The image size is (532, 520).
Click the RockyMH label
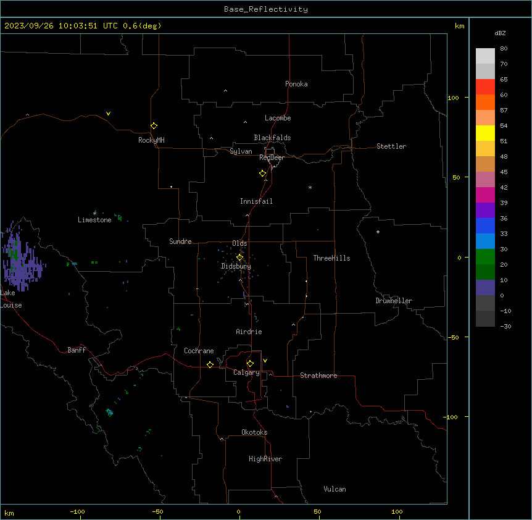pyautogui.click(x=151, y=140)
